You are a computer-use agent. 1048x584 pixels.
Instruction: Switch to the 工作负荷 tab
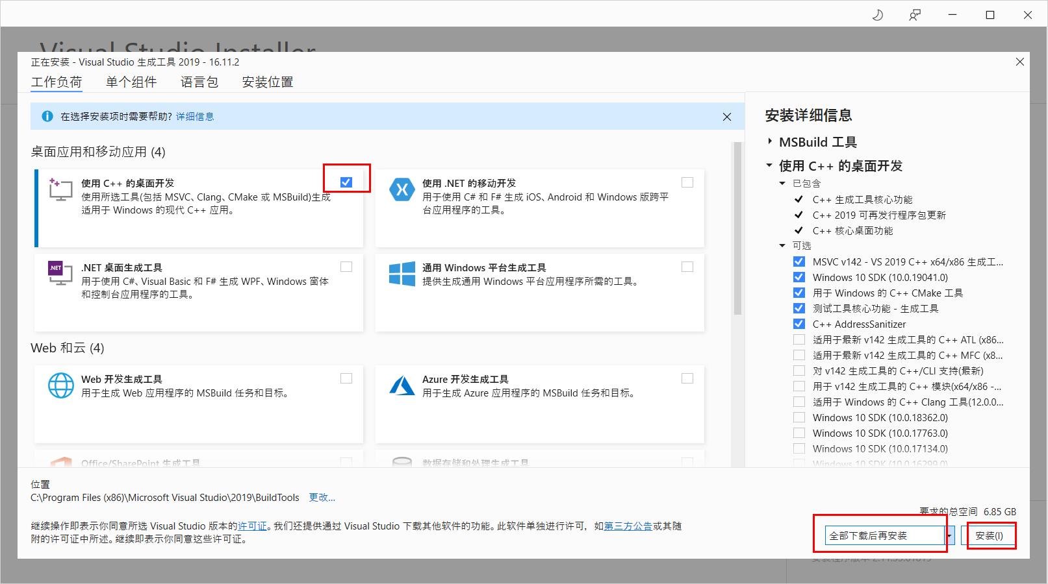coord(57,82)
